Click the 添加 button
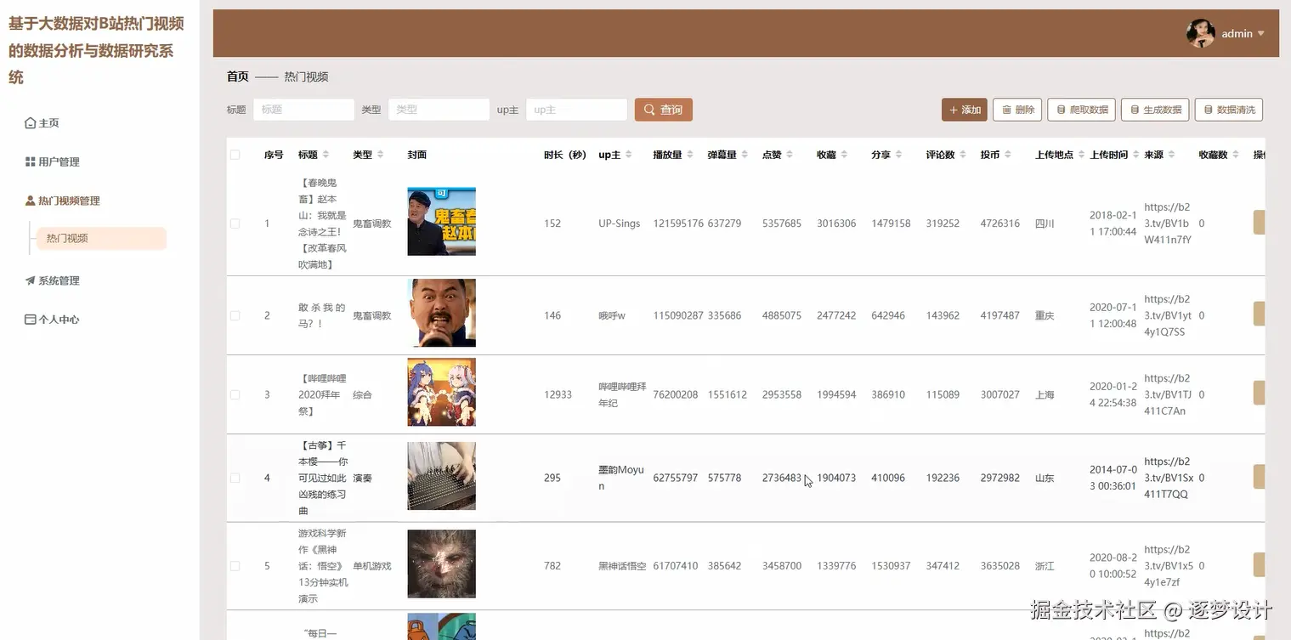This screenshot has width=1291, height=640. tap(965, 110)
